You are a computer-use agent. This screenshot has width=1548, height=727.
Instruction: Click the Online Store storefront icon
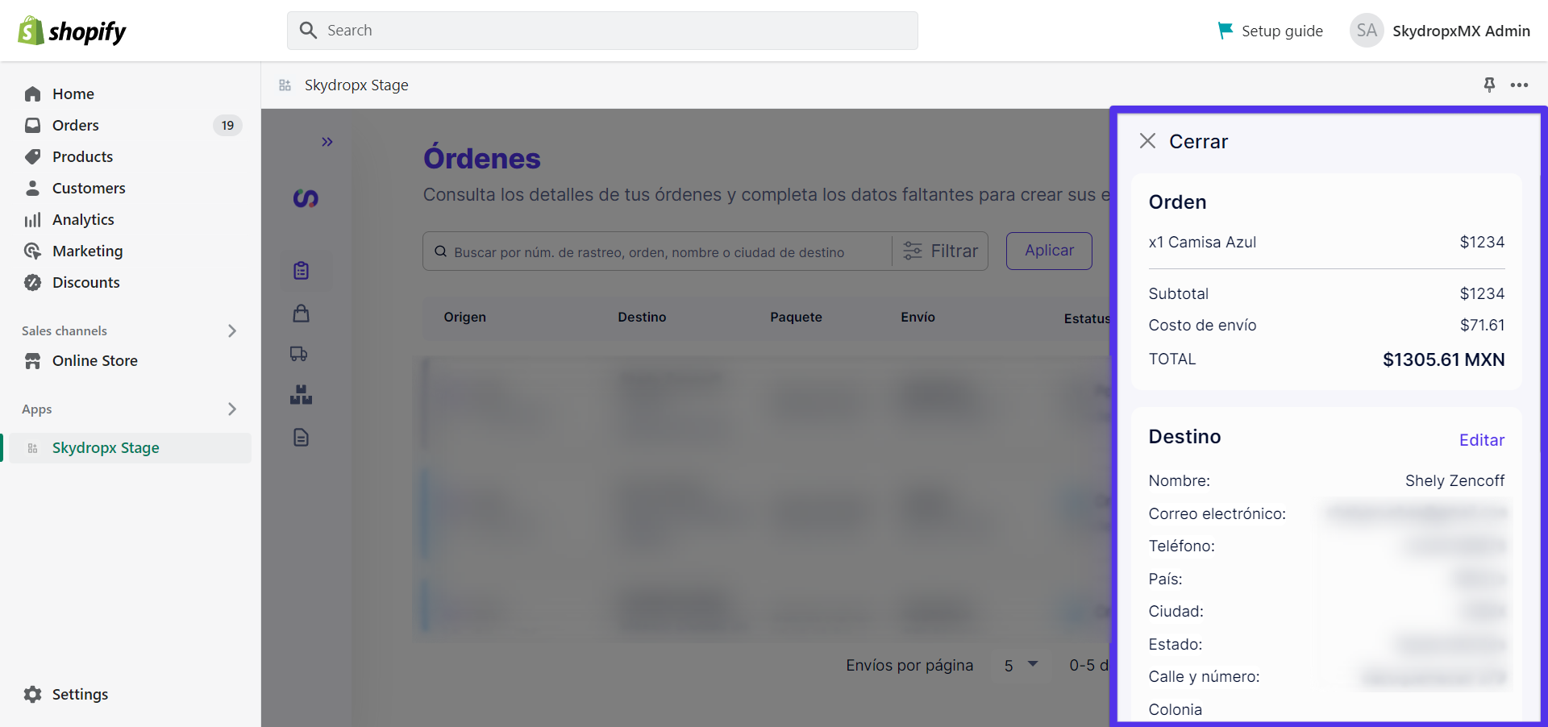32,360
